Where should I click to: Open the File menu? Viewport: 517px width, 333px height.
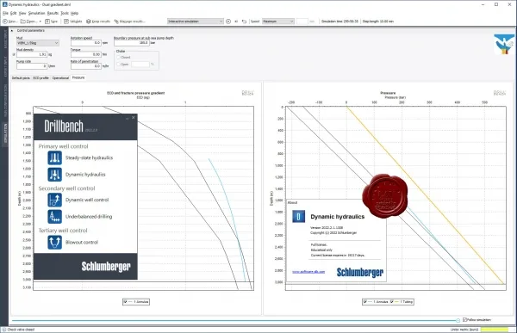click(x=5, y=13)
